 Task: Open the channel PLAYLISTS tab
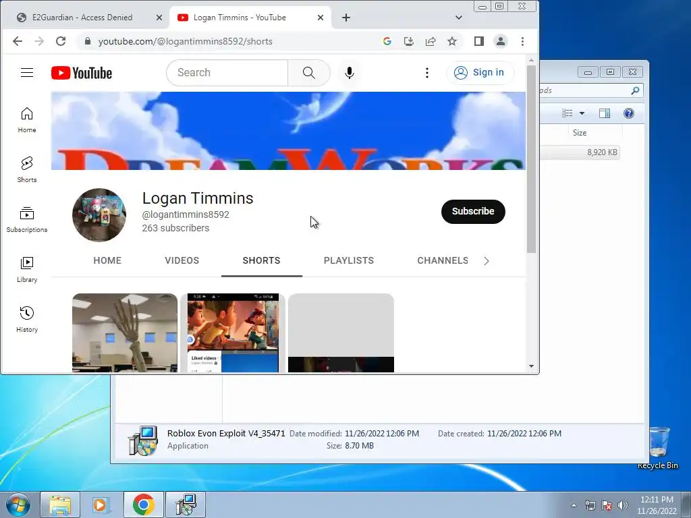[x=349, y=261]
